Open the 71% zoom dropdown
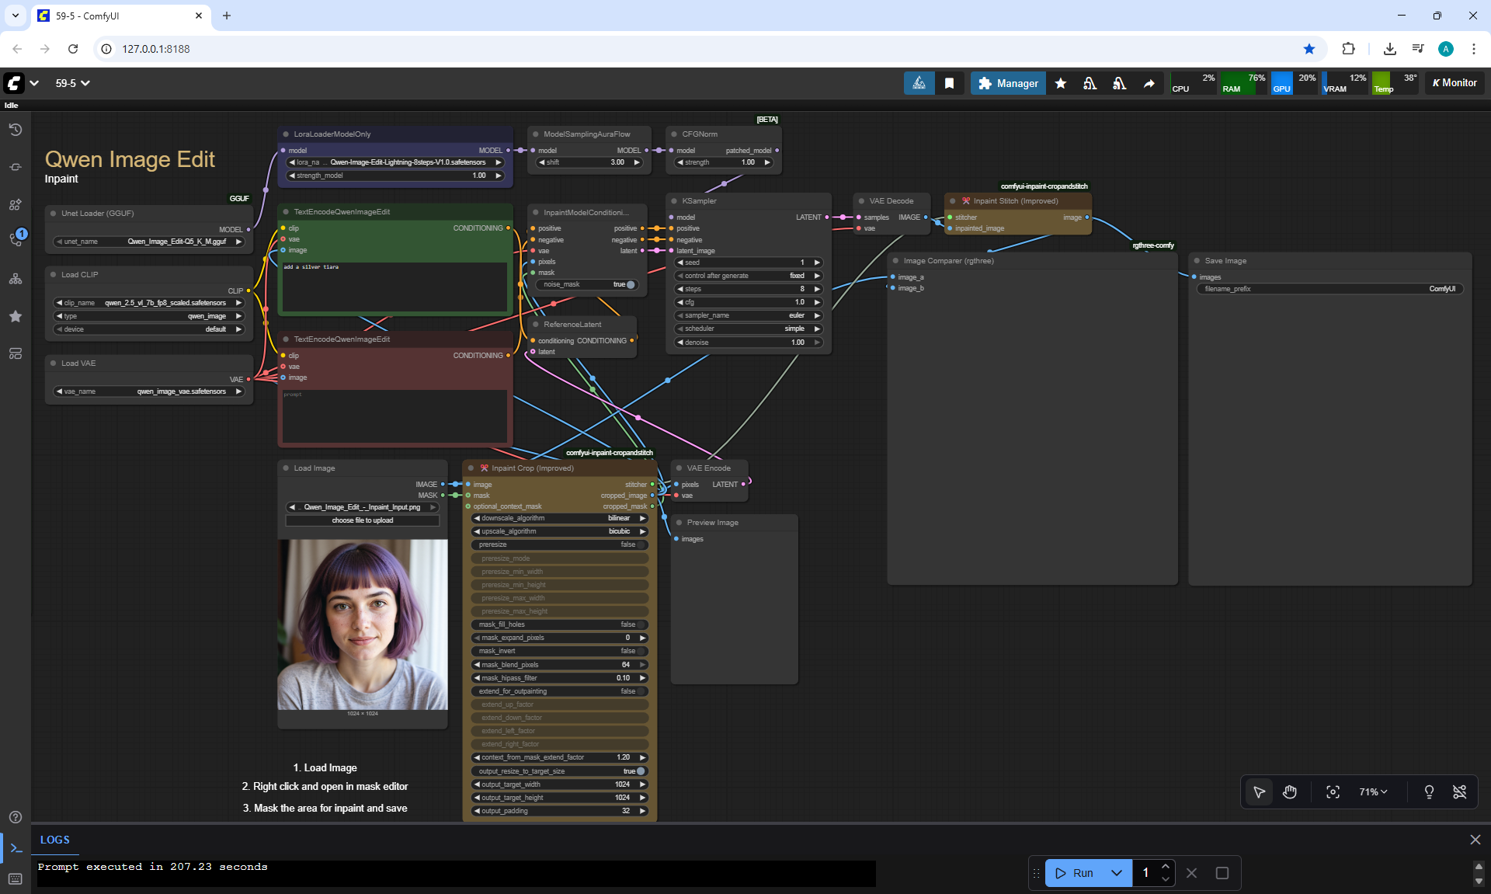 (1373, 792)
